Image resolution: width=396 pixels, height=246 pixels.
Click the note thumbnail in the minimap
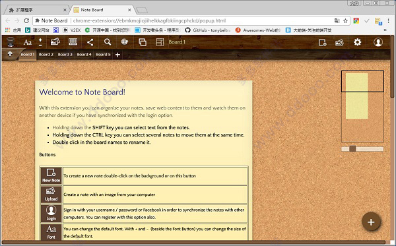click(356, 96)
